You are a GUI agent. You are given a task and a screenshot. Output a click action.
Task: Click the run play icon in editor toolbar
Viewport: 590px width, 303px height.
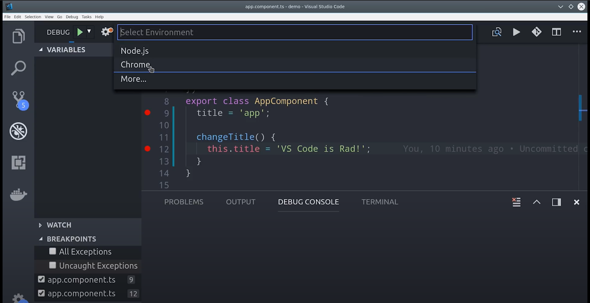(516, 32)
